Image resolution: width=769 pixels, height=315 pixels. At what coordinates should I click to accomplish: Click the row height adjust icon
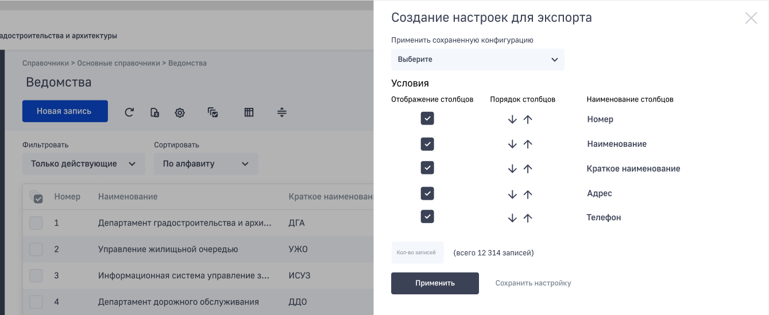281,112
